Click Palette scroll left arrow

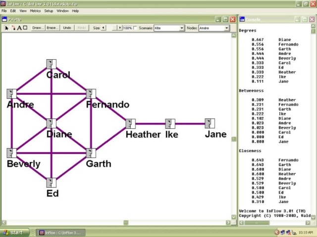point(4,223)
